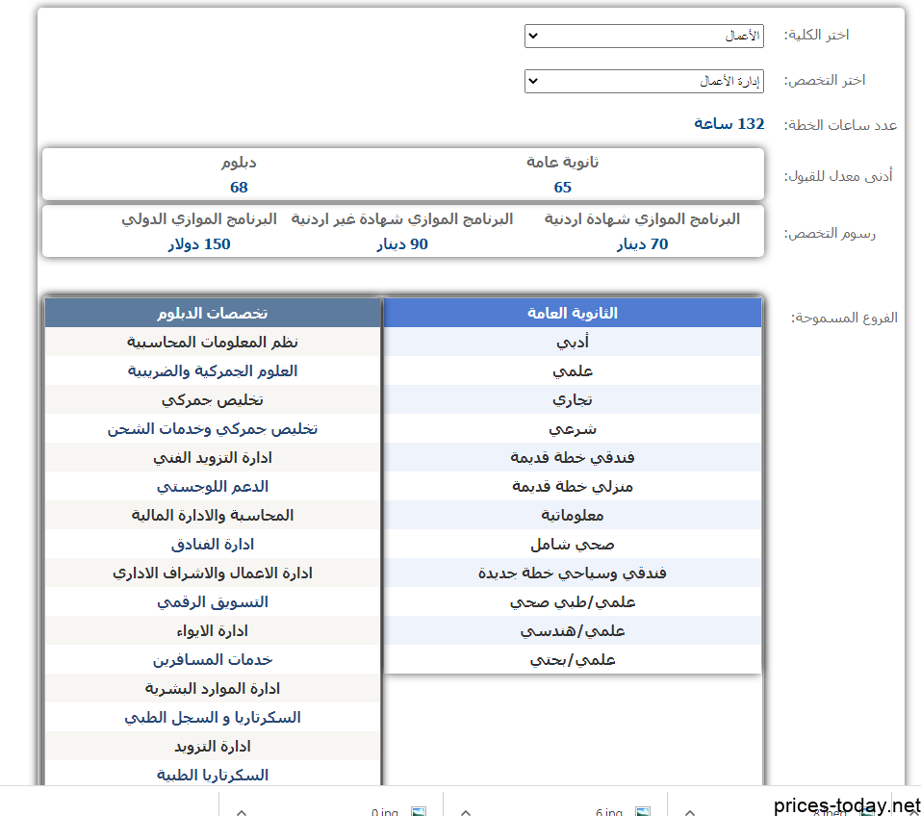Select diploma major ادارة الموارد البشرية
The image size is (921, 816).
point(213,688)
